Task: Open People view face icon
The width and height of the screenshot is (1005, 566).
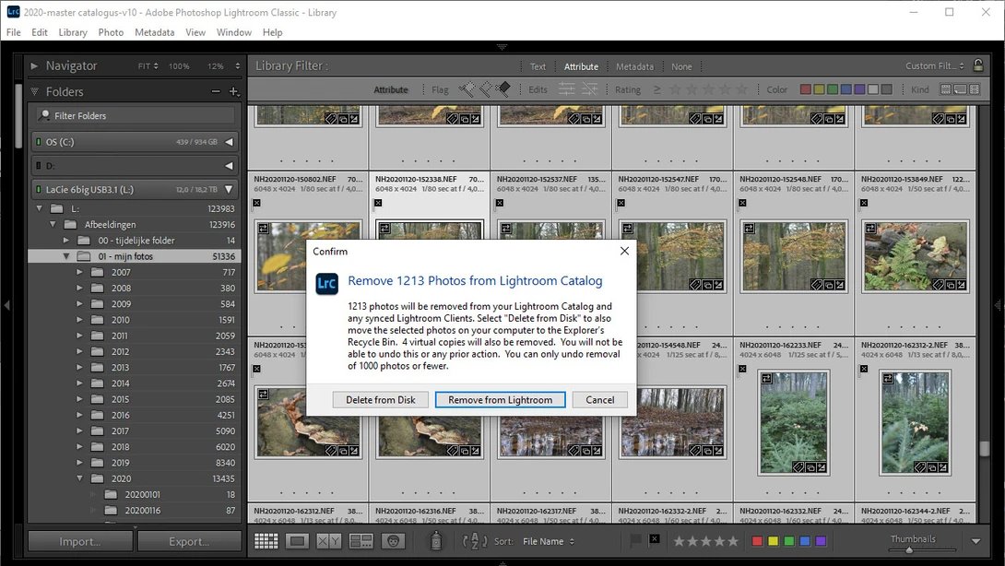Action: click(x=393, y=541)
